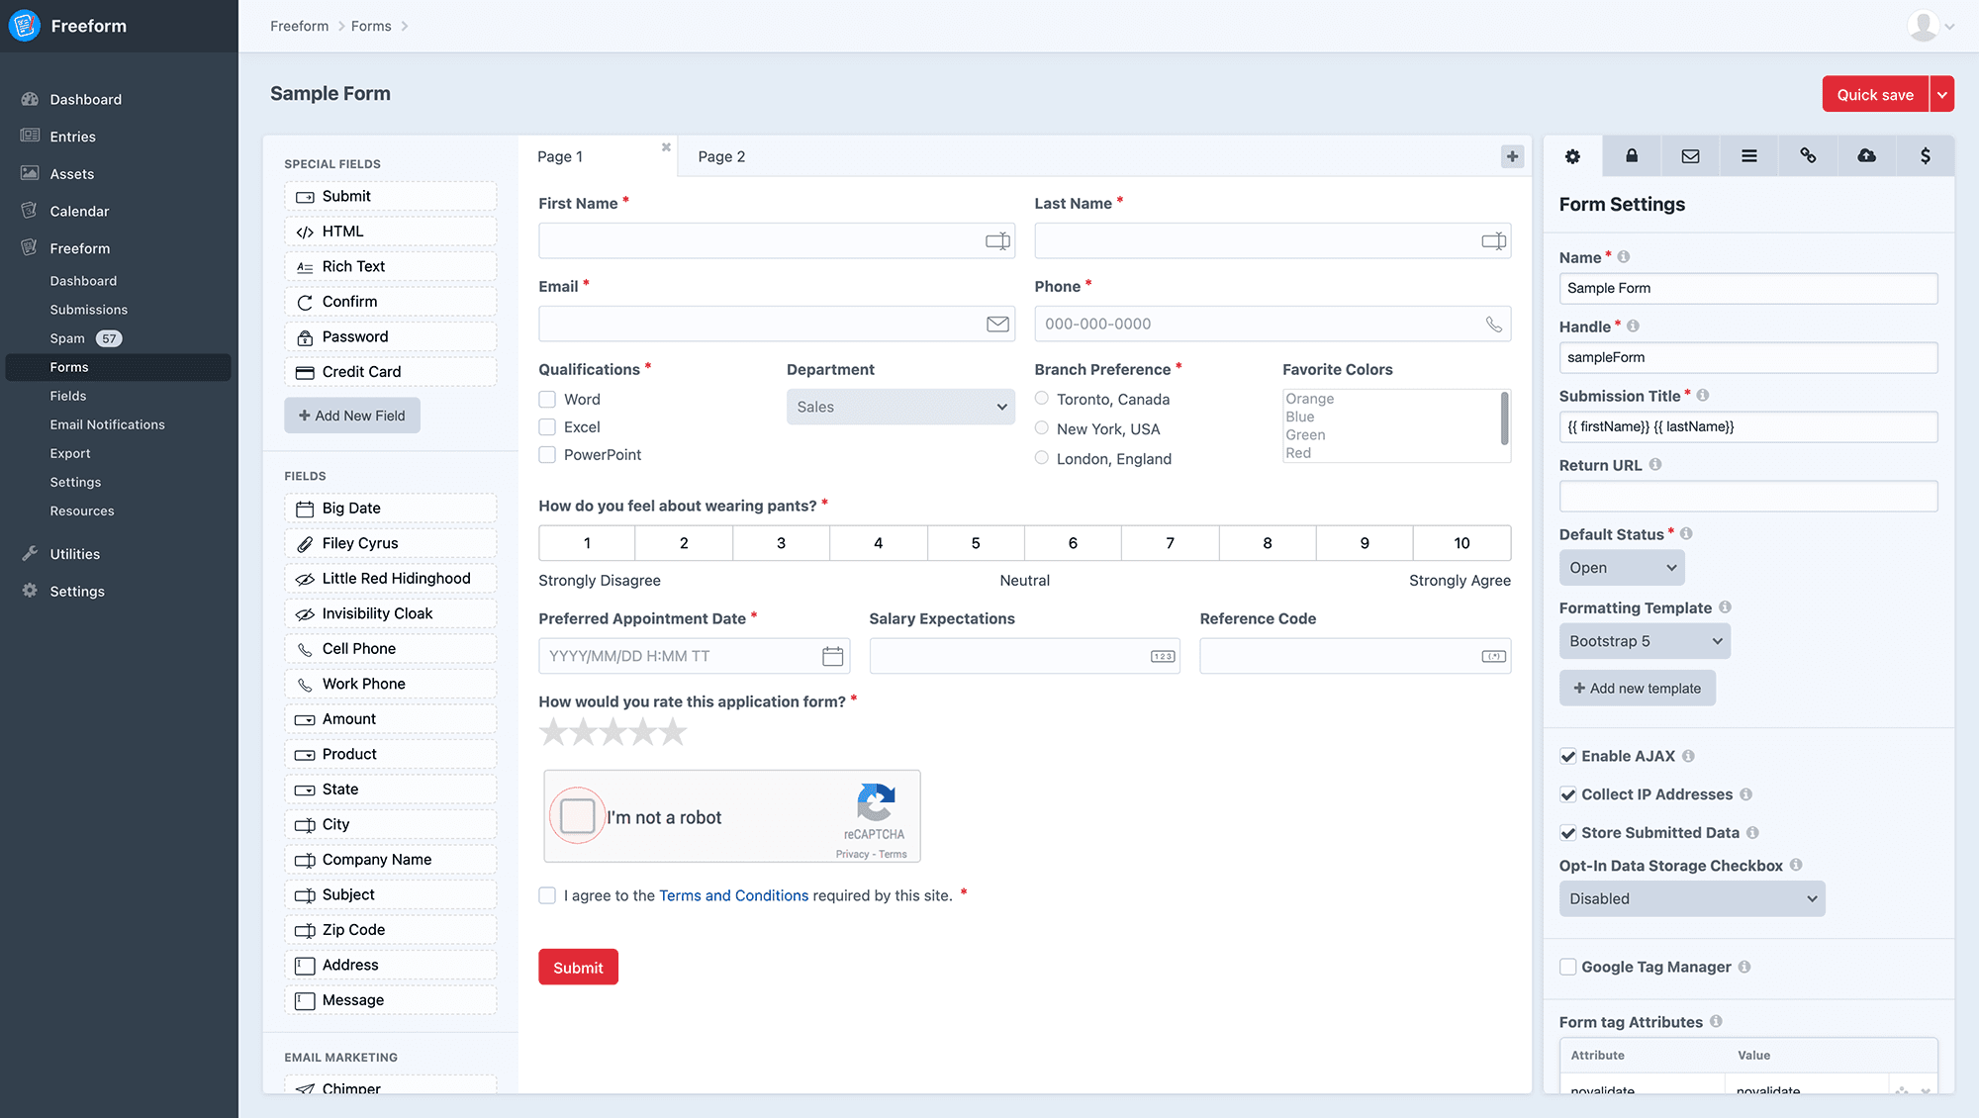The image size is (1979, 1118).
Task: Open Submissions in the Freeform sidebar menu
Action: 89,310
